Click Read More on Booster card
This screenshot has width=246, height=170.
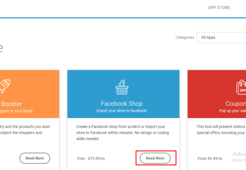(35, 158)
